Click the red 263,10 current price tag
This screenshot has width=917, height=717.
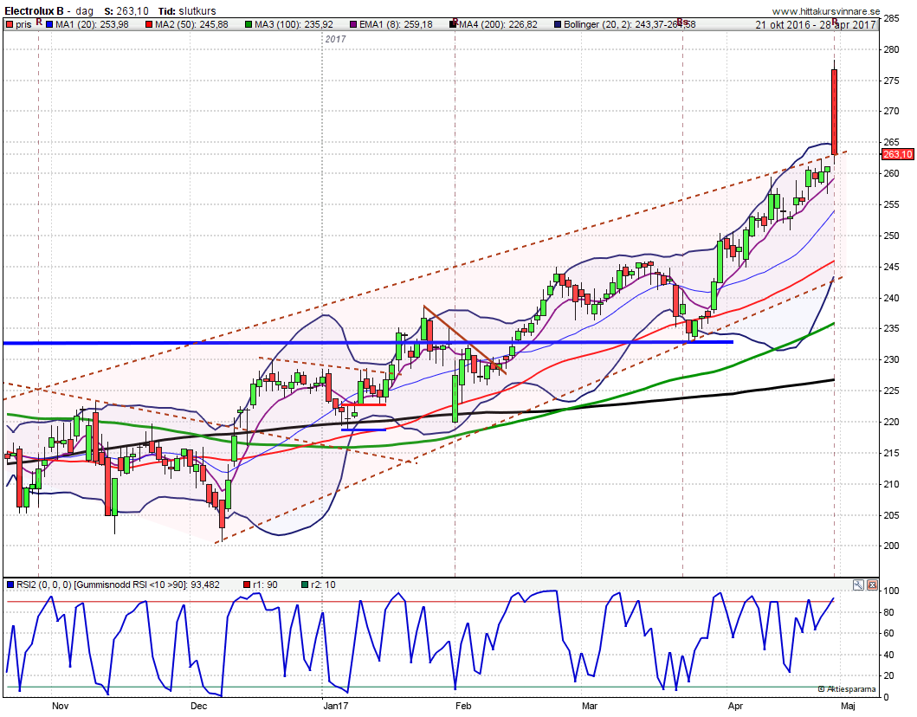tap(897, 154)
